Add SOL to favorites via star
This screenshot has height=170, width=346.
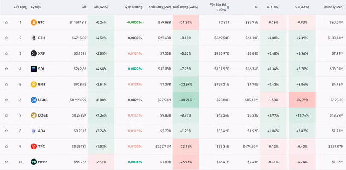click(6, 69)
